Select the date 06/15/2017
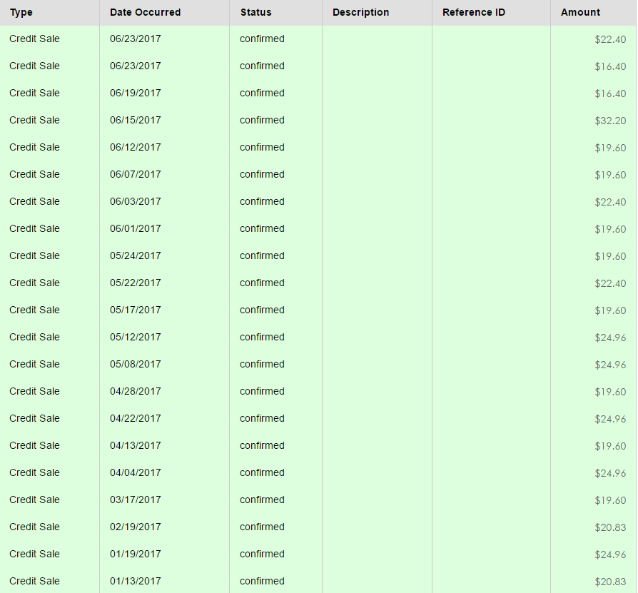638x593 pixels. pos(136,120)
